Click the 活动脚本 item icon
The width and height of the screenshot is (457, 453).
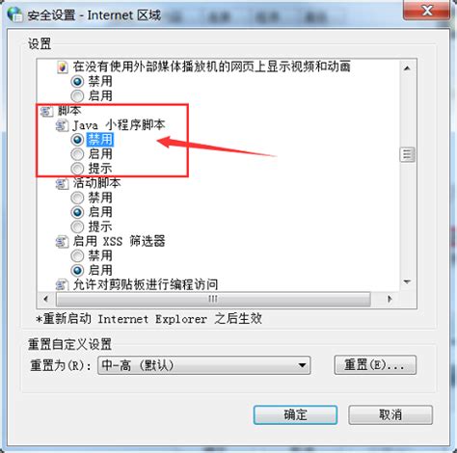tap(62, 184)
